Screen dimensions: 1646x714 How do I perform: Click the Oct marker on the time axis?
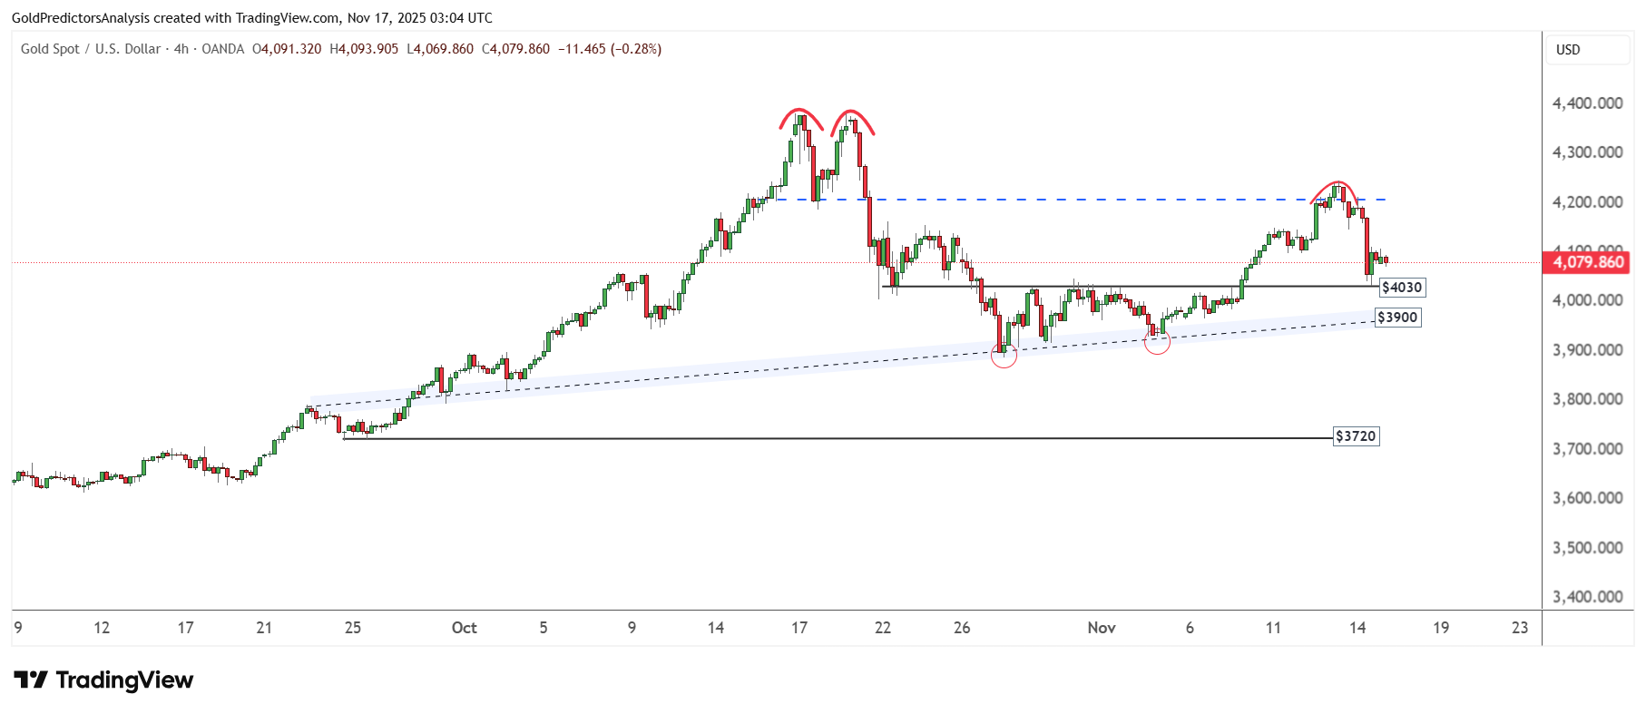(464, 628)
